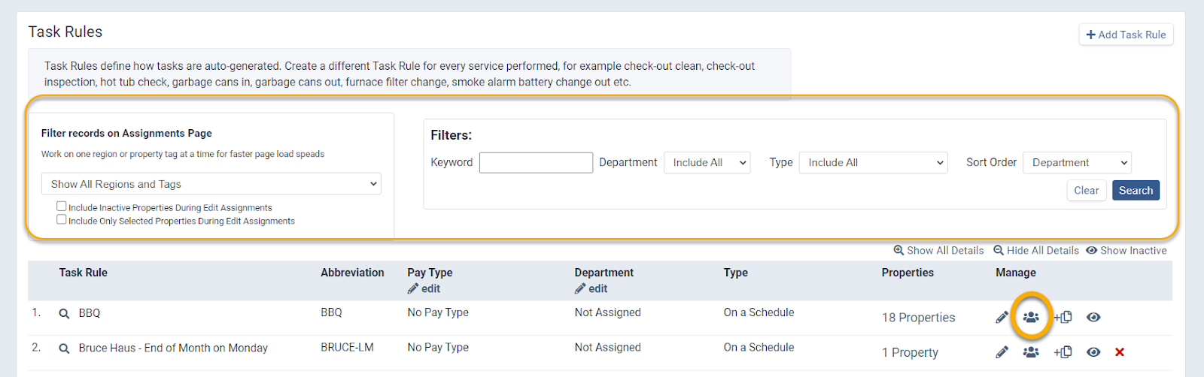Click the Show All Details link
Viewport: 1204px width, 377px height.
pyautogui.click(x=938, y=251)
